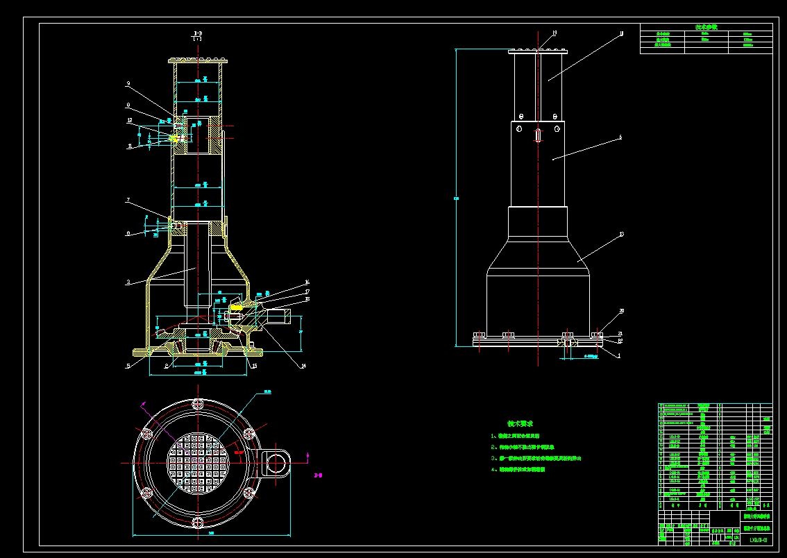
Task: Click part balloon number 18 beside bevel gear
Action: pos(307,299)
